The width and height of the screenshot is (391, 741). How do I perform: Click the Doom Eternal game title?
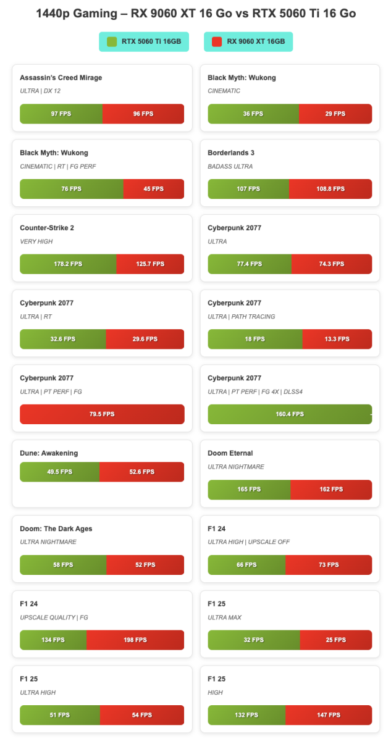coord(230,453)
